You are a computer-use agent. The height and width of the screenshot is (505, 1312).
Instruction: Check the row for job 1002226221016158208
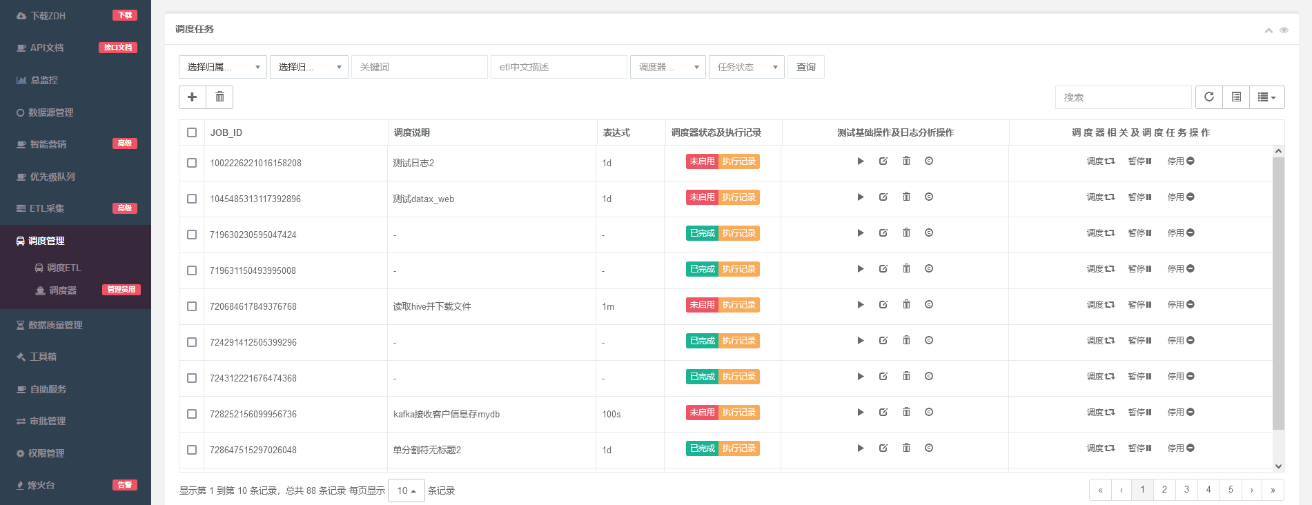coord(192,163)
